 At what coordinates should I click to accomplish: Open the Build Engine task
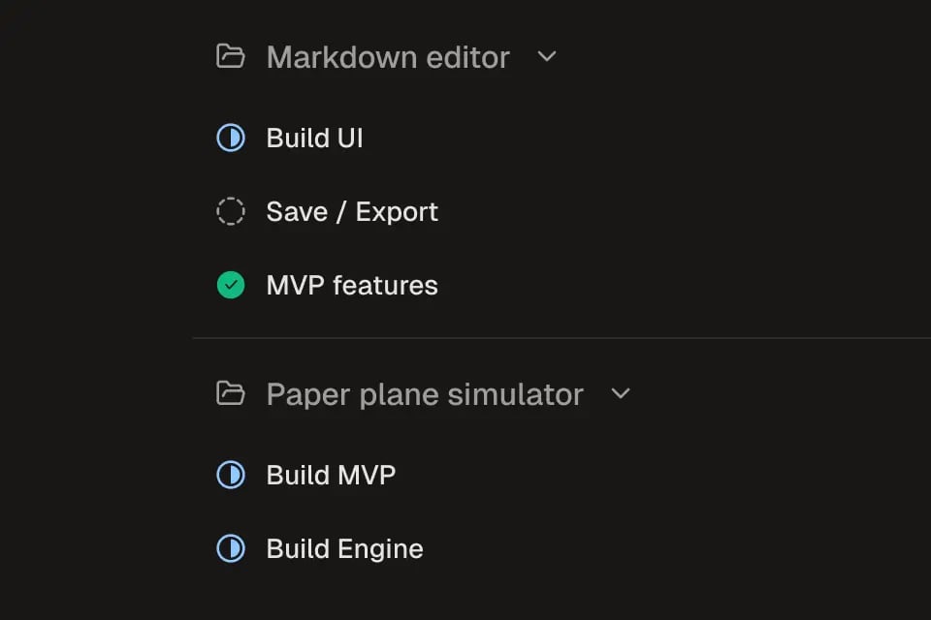pos(344,549)
